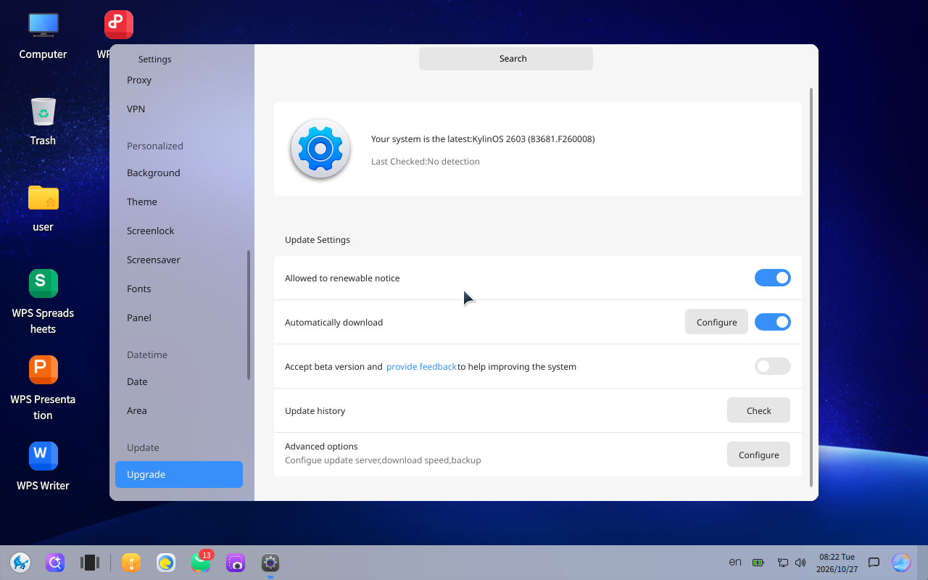Open the taskbar clock showing 08:22 Tue
The width and height of the screenshot is (928, 580).
[837, 563]
